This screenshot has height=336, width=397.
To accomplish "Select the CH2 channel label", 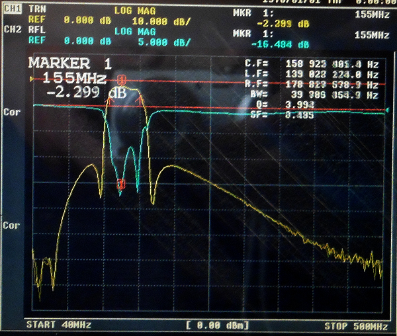I will tap(13, 29).
